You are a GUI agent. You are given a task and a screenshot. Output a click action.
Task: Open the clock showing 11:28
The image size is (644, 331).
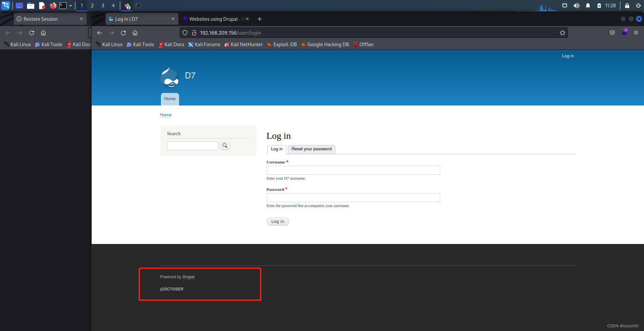point(610,6)
